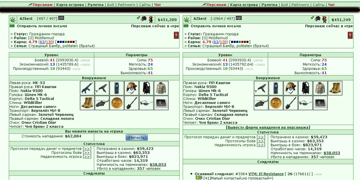Image resolution: width=360 pixels, height=180 pixels.
Task: Click the character sprite icon in the left page header
Action: pyautogui.click(x=151, y=19)
